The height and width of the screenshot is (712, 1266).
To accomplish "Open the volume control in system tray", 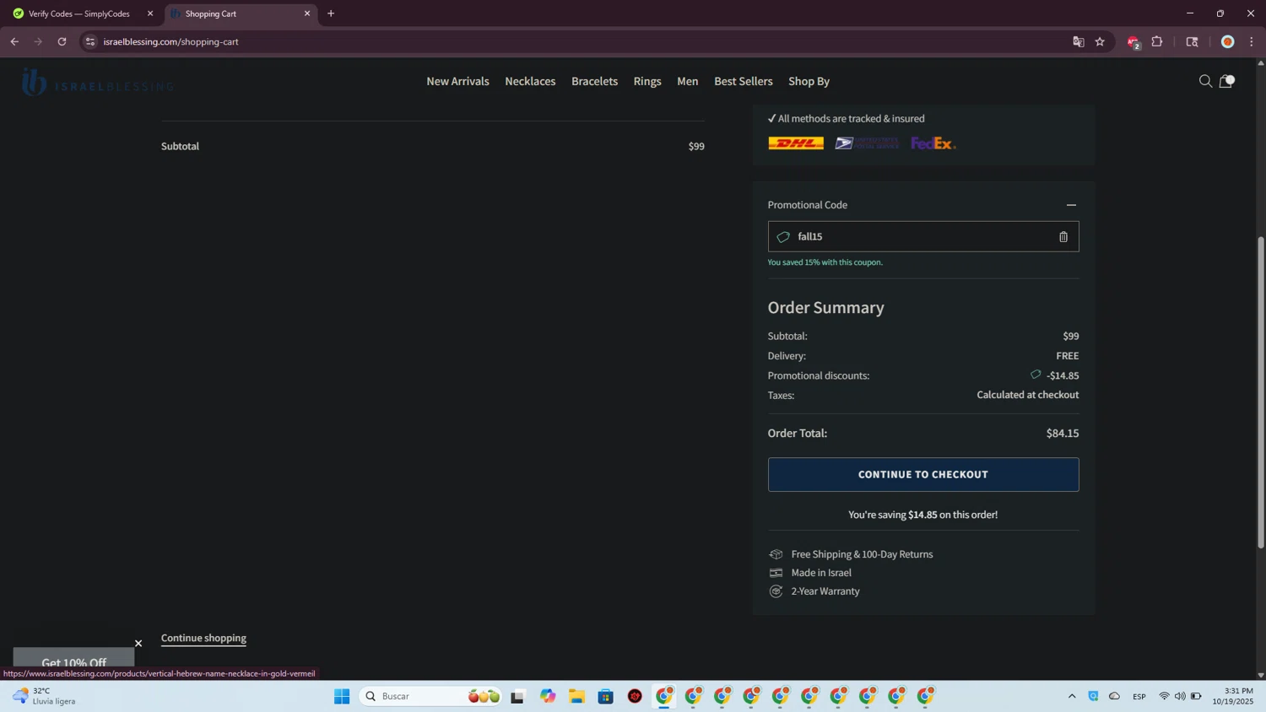I will coord(1180,696).
